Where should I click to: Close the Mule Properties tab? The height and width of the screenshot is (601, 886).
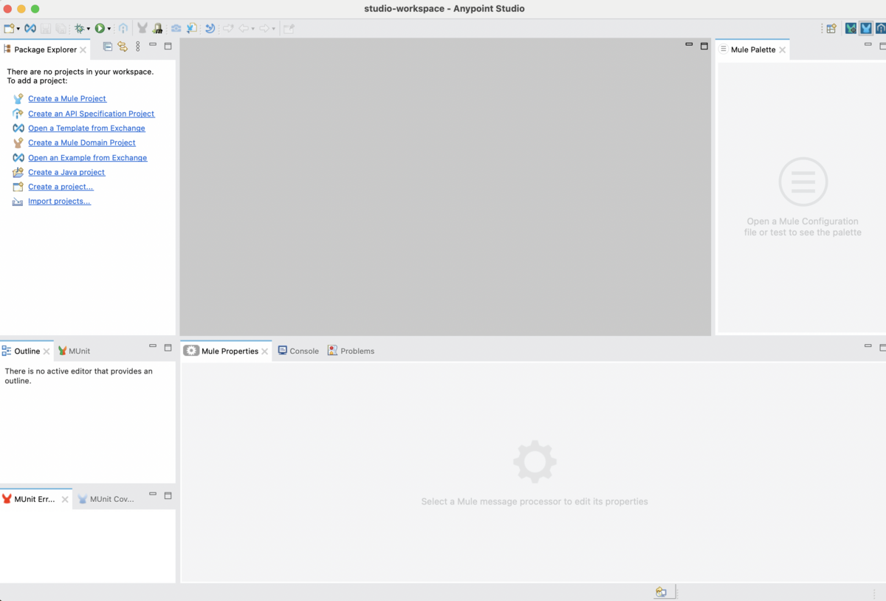point(265,351)
